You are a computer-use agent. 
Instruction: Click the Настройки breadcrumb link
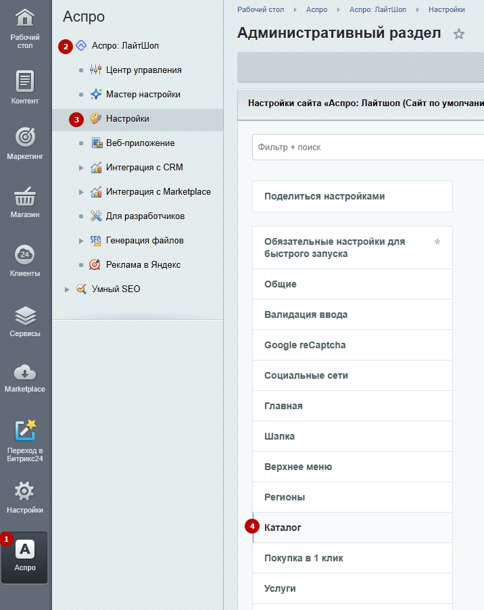point(447,9)
